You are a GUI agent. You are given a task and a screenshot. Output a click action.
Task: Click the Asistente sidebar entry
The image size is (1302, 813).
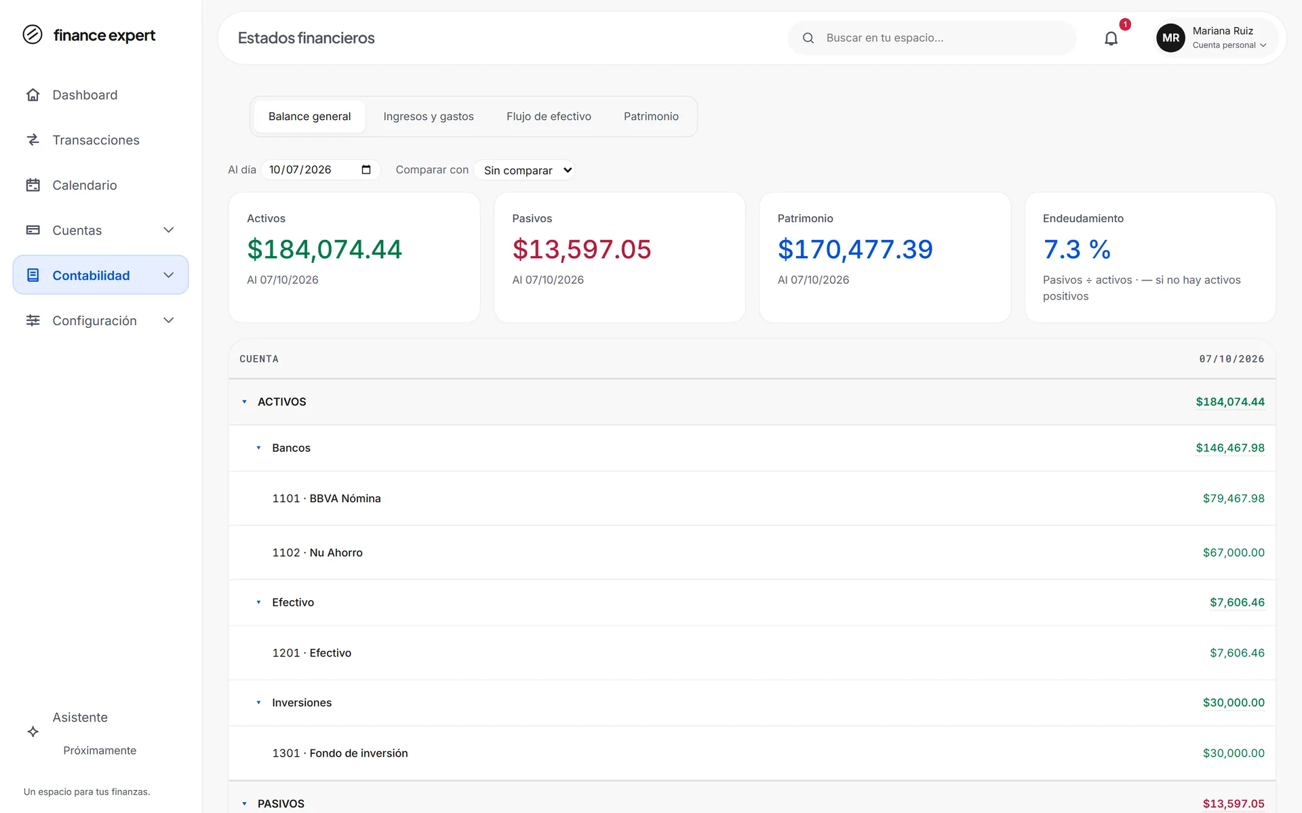click(100, 732)
